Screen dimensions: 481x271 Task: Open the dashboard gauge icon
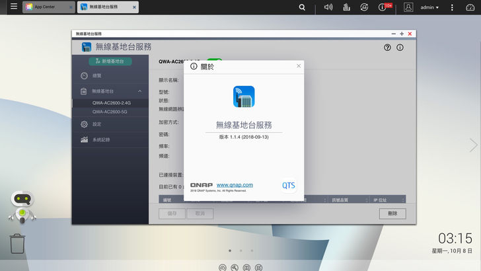tap(471, 7)
